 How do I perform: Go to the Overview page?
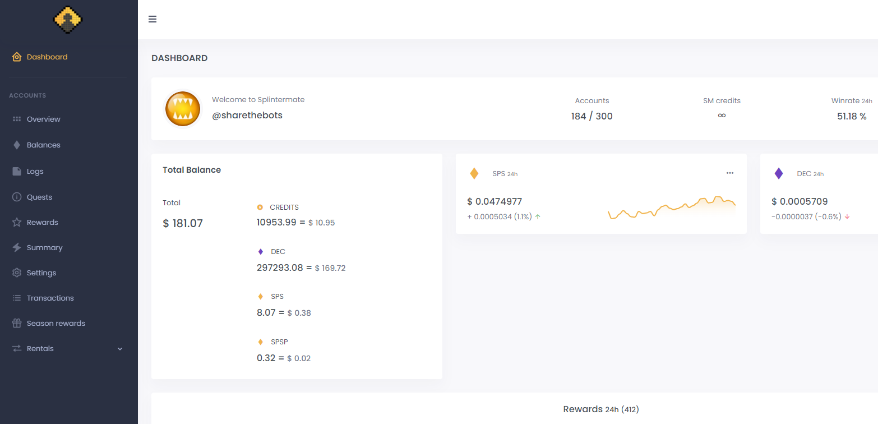(x=43, y=119)
